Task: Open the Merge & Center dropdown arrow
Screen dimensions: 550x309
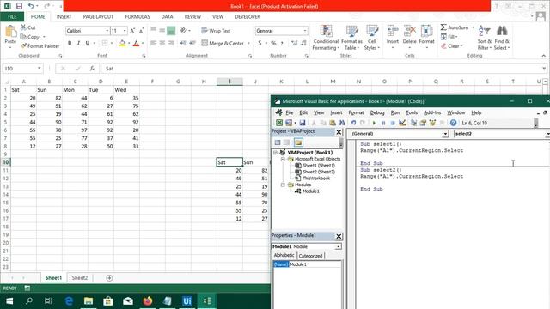Action: 248,44
